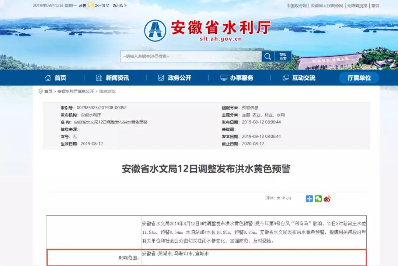This screenshot has height=266, width=398.
Task: Click the 生效日期 value 2019-08-12
Action: (x=92, y=144)
